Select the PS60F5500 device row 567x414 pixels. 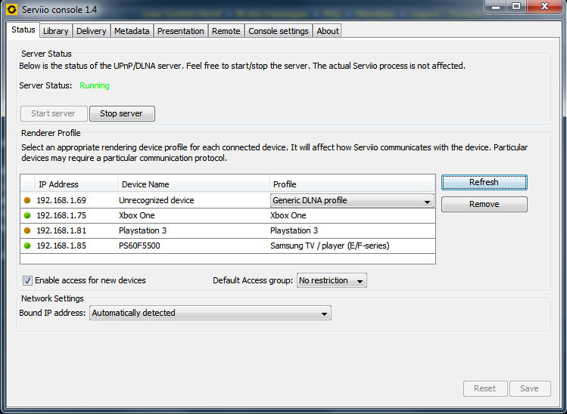(x=189, y=246)
